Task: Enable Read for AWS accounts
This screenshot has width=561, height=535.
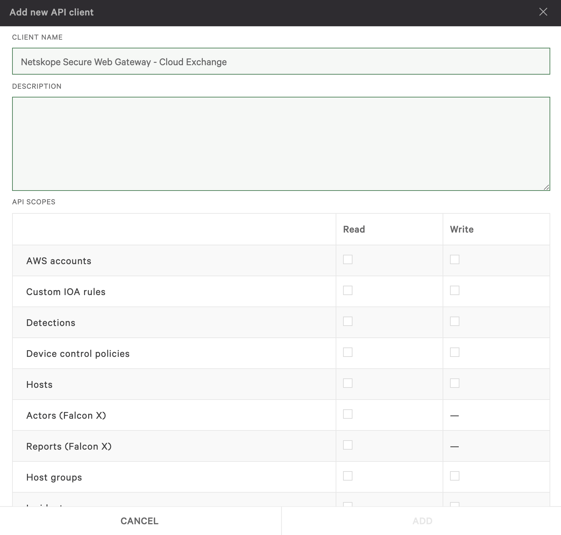Action: coord(347,259)
